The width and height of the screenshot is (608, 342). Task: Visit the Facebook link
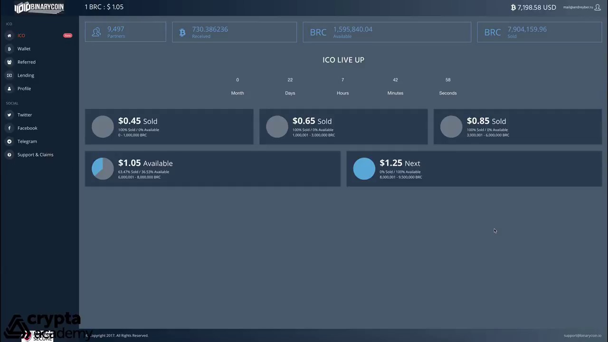coord(28,128)
